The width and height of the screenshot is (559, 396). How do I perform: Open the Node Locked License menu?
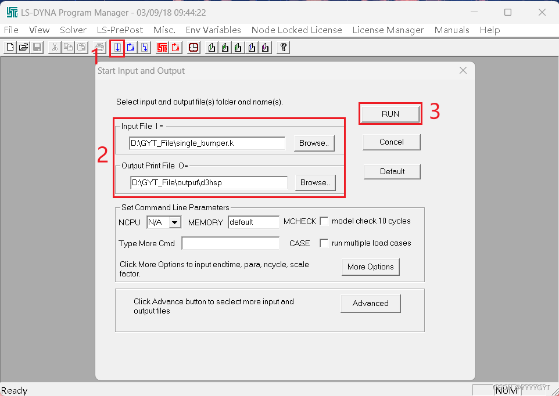(296, 30)
